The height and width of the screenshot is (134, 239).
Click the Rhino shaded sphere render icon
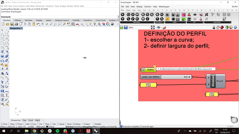point(112,24)
